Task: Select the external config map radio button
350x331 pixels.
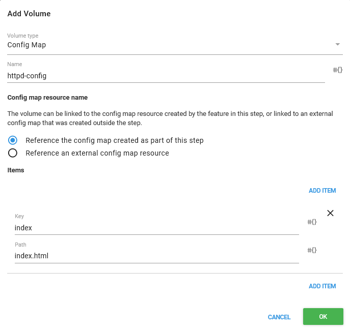Action: click(x=13, y=153)
